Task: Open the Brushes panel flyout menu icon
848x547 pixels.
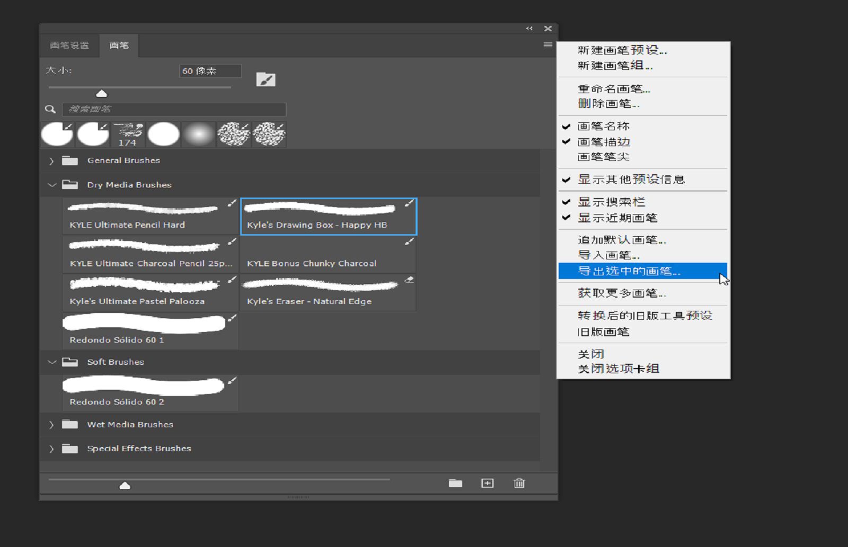Action: tap(547, 45)
